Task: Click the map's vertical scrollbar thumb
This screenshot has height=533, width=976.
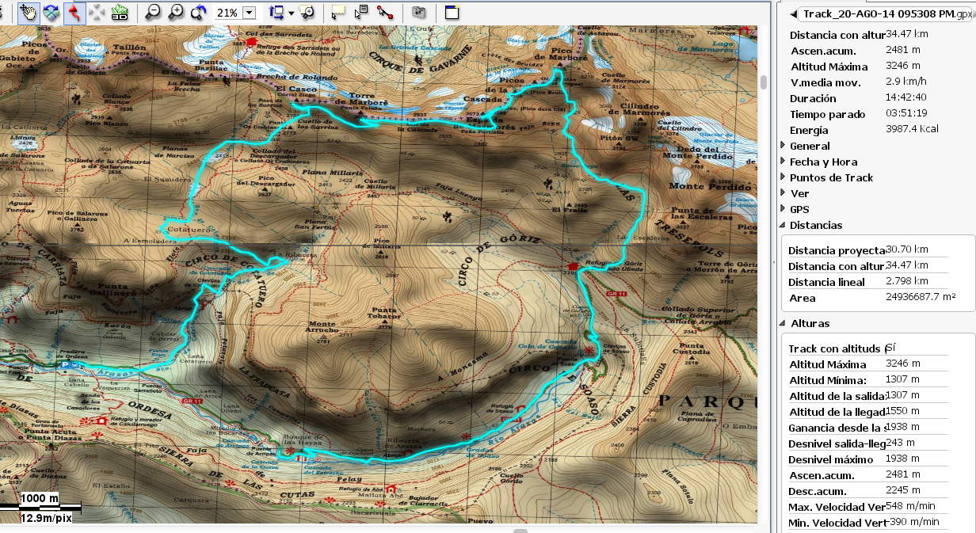Action: click(764, 82)
